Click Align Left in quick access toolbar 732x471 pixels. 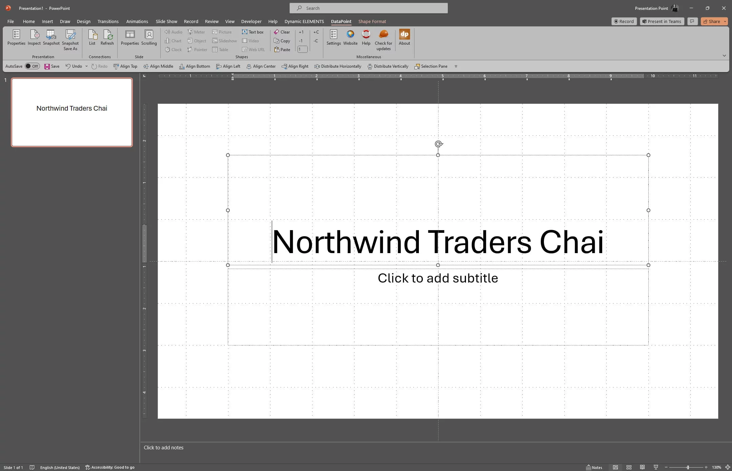[228, 66]
